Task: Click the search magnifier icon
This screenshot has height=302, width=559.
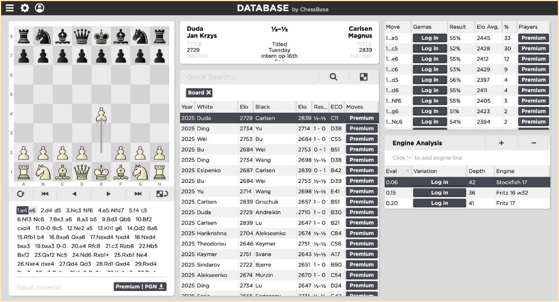Action: pos(333,77)
